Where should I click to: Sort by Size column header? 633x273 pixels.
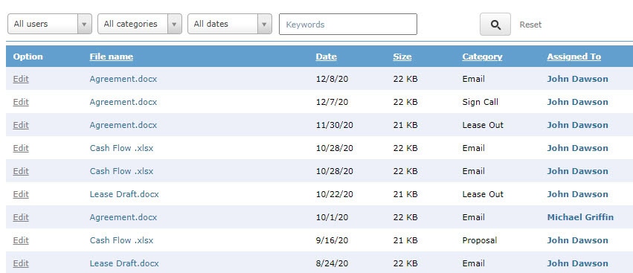point(402,57)
